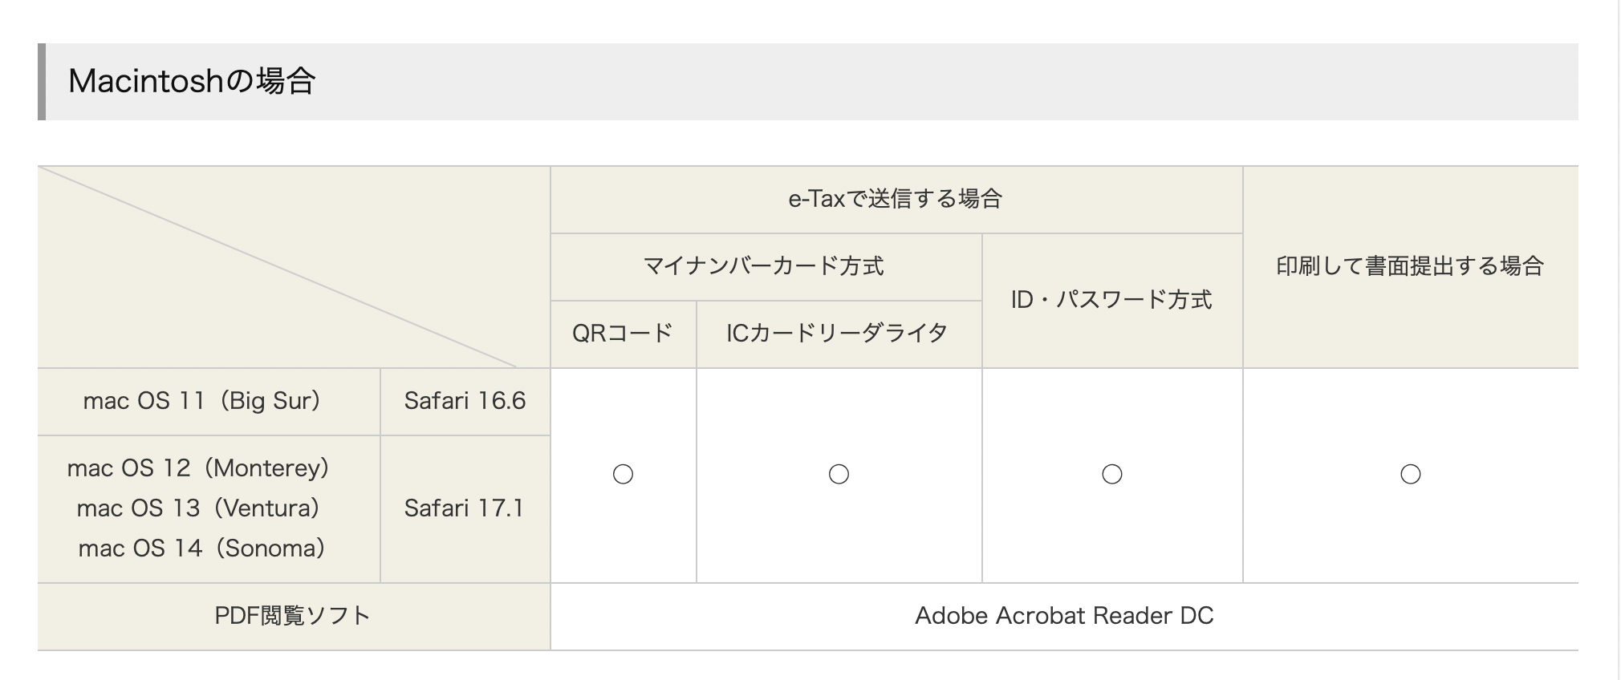Select the mac OS 13 (Ventura) text
Image resolution: width=1621 pixels, height=680 pixels.
click(199, 508)
